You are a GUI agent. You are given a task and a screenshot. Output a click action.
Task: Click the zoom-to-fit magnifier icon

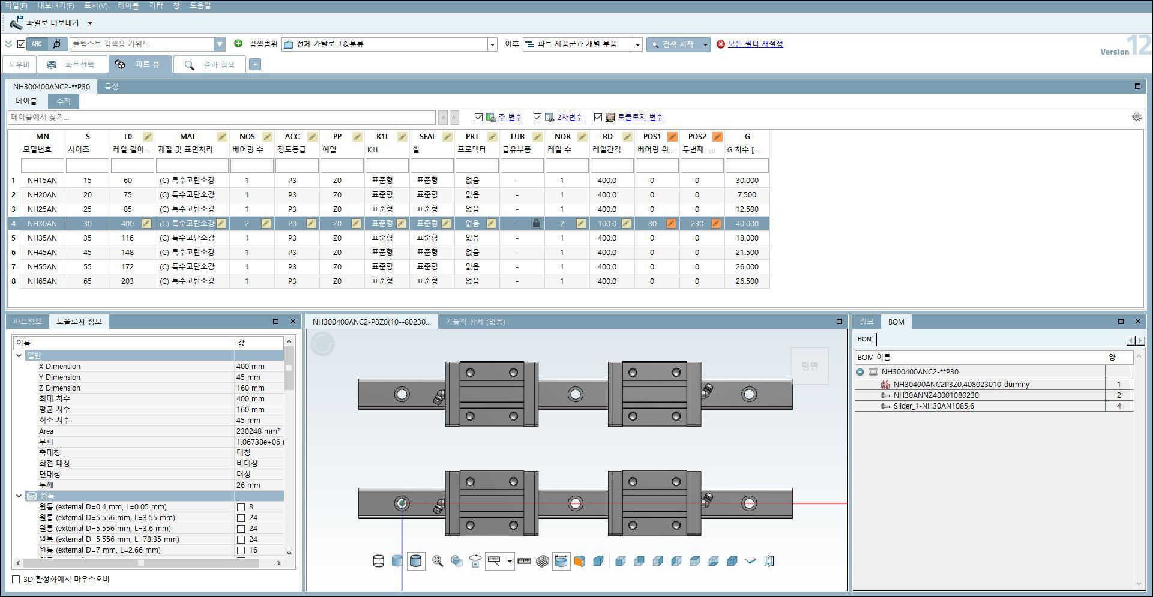pyautogui.click(x=438, y=561)
